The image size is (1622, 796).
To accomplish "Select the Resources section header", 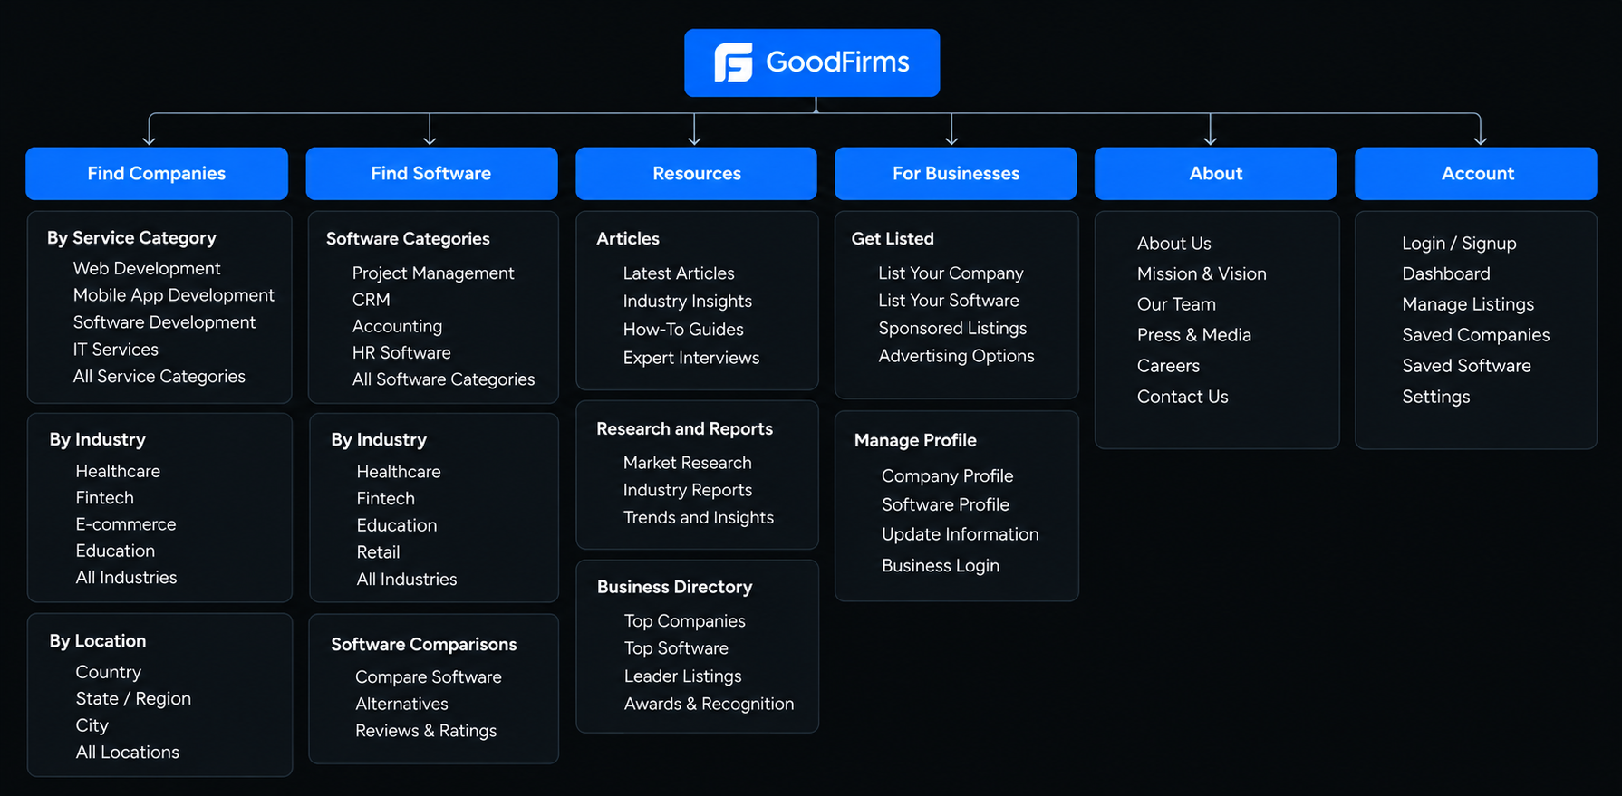I will point(696,173).
